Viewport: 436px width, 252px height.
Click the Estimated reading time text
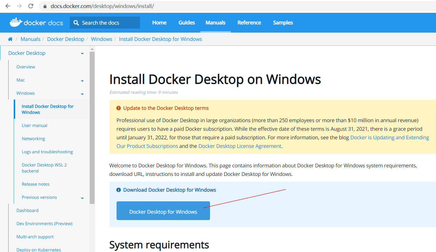point(144,92)
